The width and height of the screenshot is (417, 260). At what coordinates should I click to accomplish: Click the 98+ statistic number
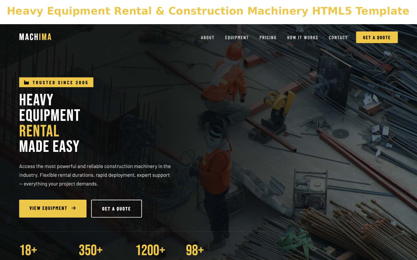(x=194, y=250)
